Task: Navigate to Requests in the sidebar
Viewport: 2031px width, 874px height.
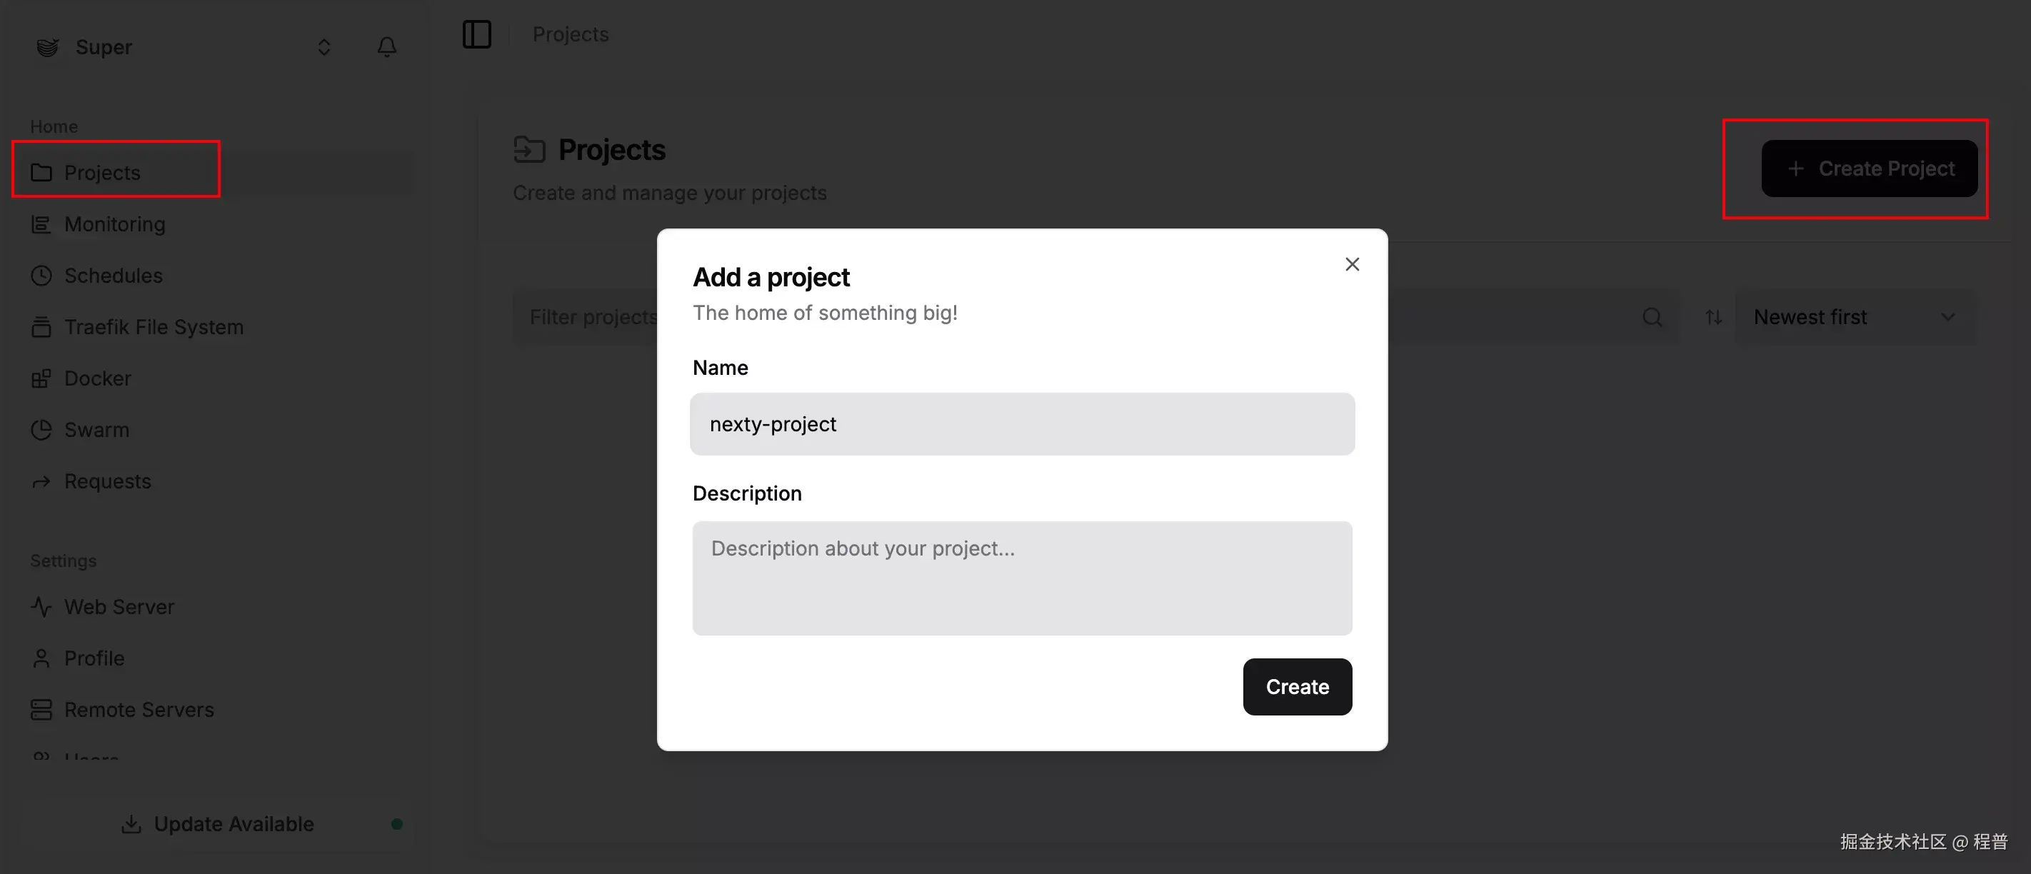Action: [107, 481]
